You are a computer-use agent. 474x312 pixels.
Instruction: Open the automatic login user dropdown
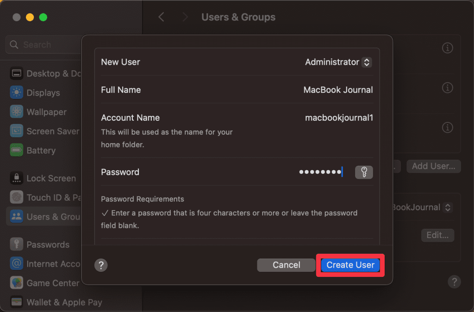pyautogui.click(x=447, y=208)
